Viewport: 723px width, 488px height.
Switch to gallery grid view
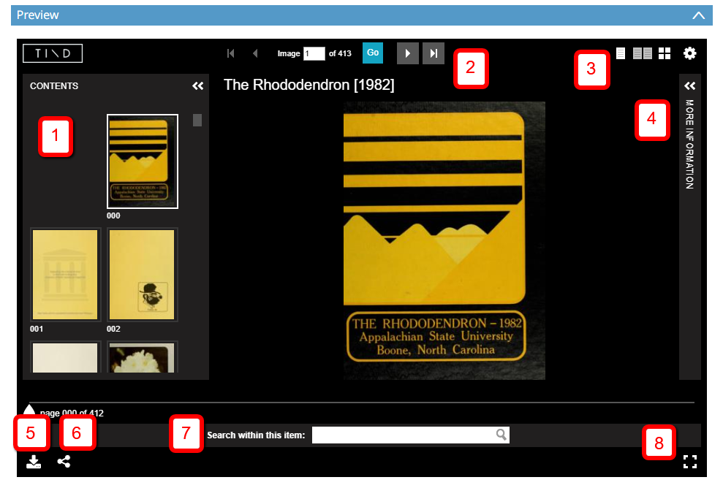pyautogui.click(x=665, y=53)
